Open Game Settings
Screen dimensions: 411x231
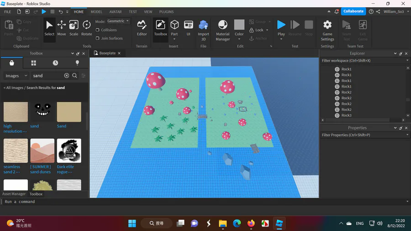[x=327, y=31]
